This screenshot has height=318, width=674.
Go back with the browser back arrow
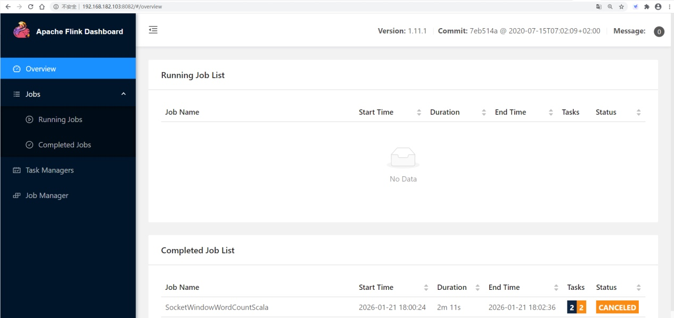[7, 6]
